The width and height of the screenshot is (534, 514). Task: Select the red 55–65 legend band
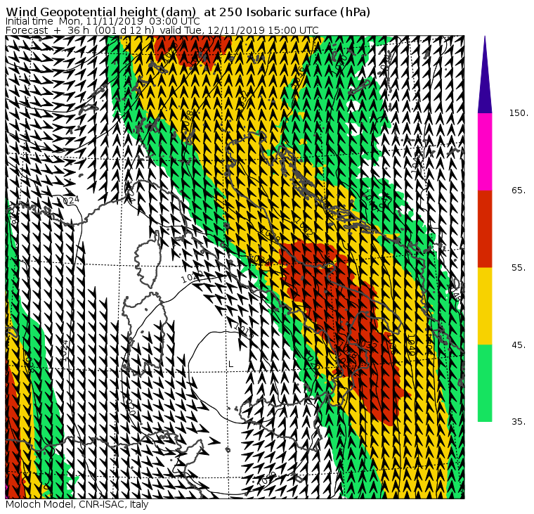[485, 229]
